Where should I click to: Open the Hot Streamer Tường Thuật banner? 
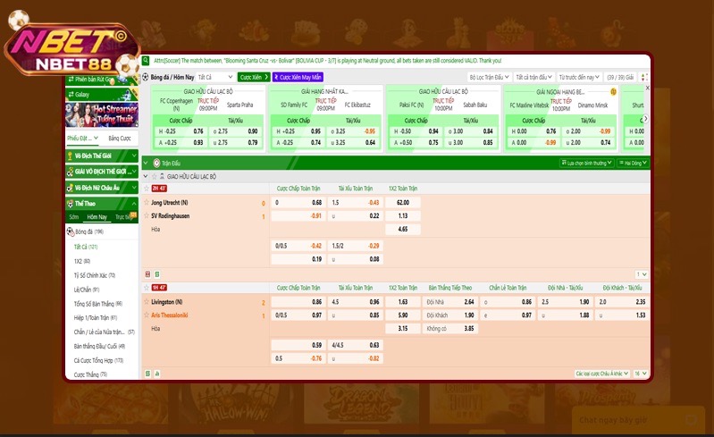[101, 113]
